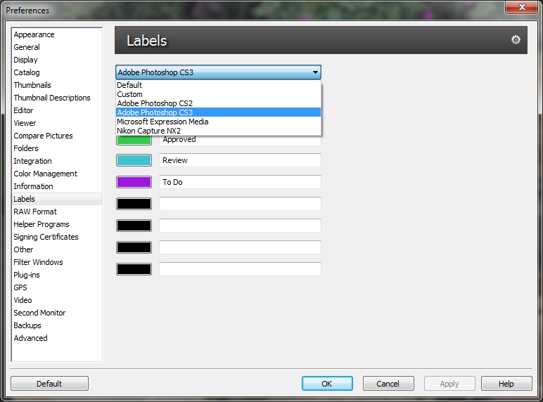Click the Cancel button

[388, 384]
